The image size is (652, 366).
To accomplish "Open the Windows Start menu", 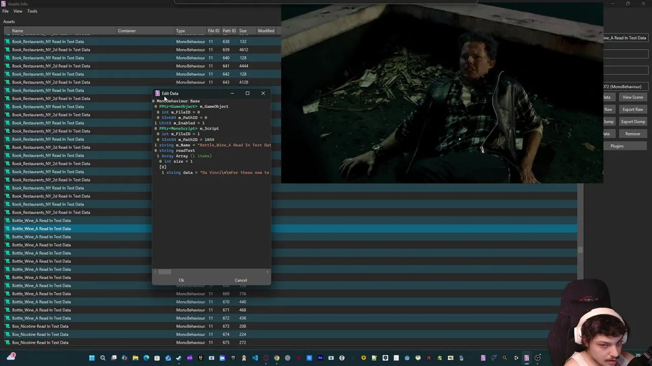I will click(92, 358).
